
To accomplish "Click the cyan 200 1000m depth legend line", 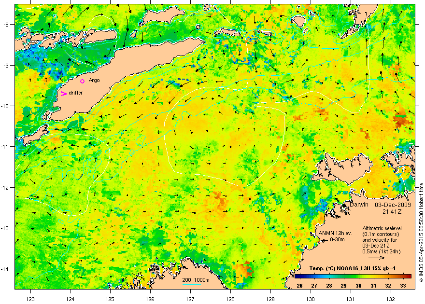I will [x=191, y=284].
